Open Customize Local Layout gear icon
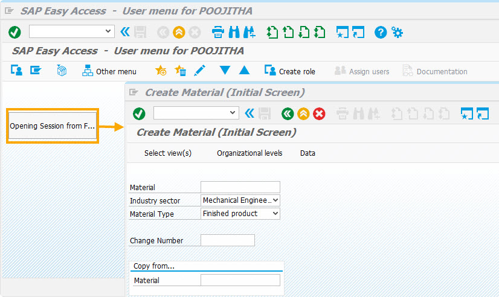Viewport: 499px width, 297px height. 397,32
